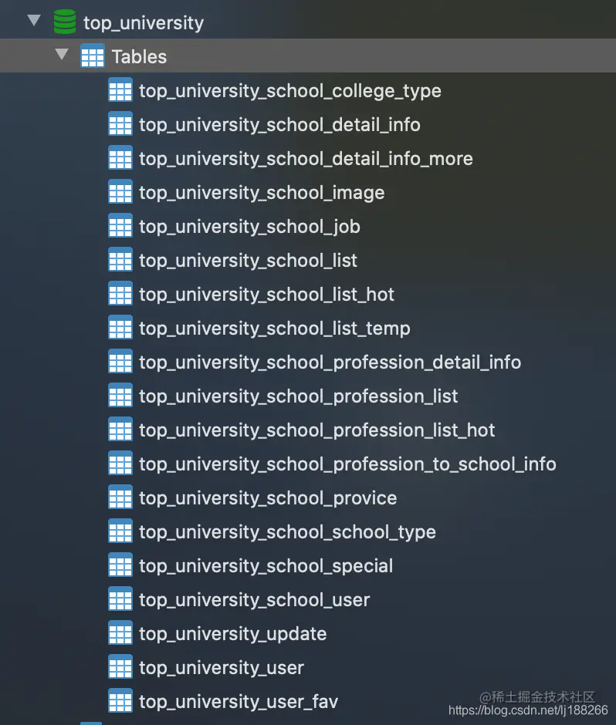The width and height of the screenshot is (616, 725).
Task: Click table icon for top_university_school_detail_info
Action: click(x=120, y=124)
